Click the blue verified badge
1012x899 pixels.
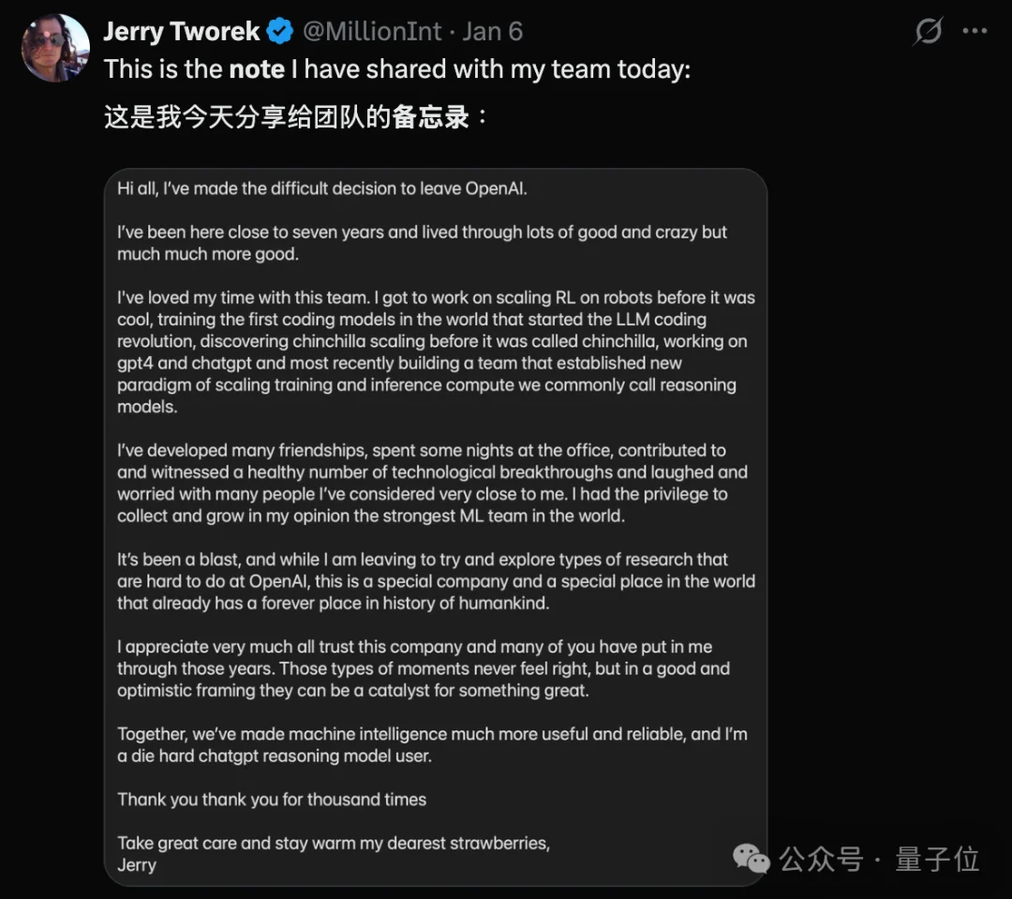point(280,32)
